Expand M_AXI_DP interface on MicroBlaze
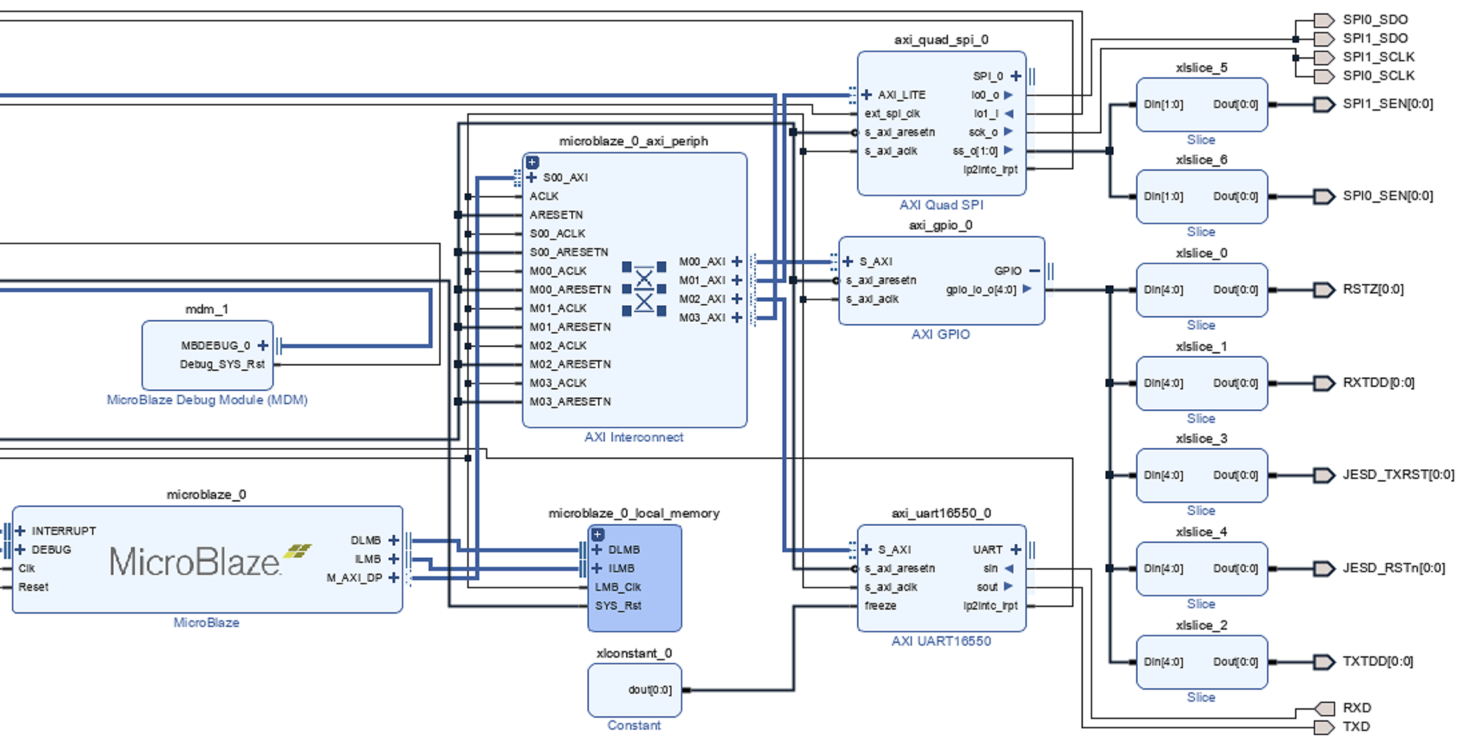 tap(393, 578)
